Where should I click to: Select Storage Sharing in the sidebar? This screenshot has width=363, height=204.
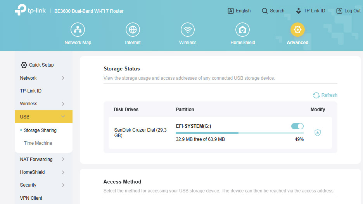(40, 130)
